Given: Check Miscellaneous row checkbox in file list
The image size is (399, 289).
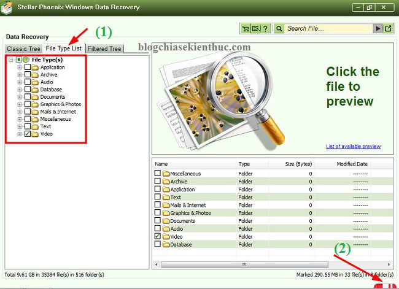Looking at the screenshot, I should (x=158, y=173).
